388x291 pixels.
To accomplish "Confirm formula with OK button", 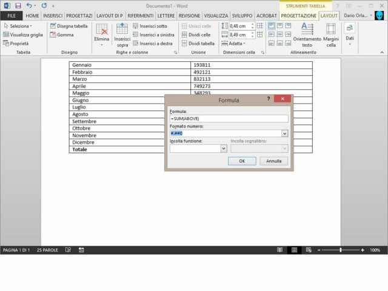I will pyautogui.click(x=242, y=161).
